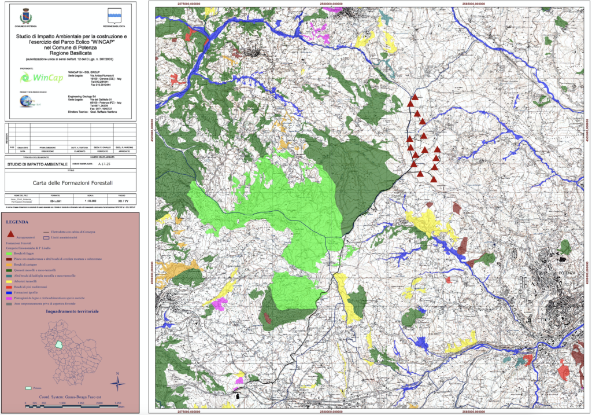Click the STUDIO DI IMPATTO AMBIENTALE cell
The height and width of the screenshot is (415, 592).
point(38,164)
